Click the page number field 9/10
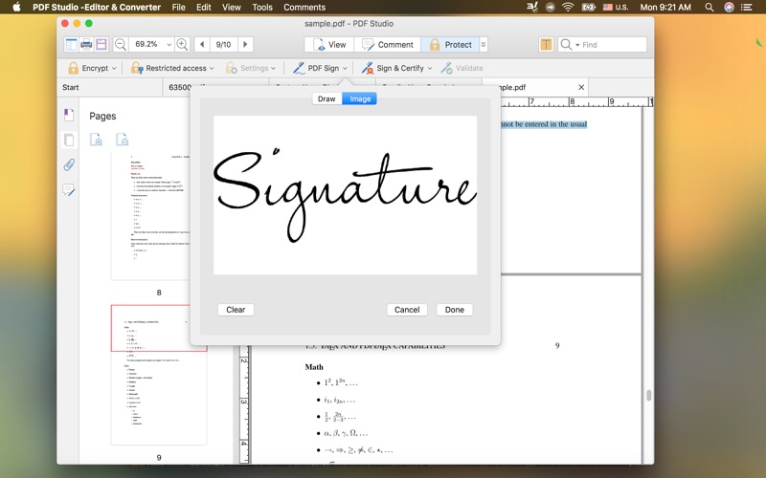766x478 pixels. 223,44
